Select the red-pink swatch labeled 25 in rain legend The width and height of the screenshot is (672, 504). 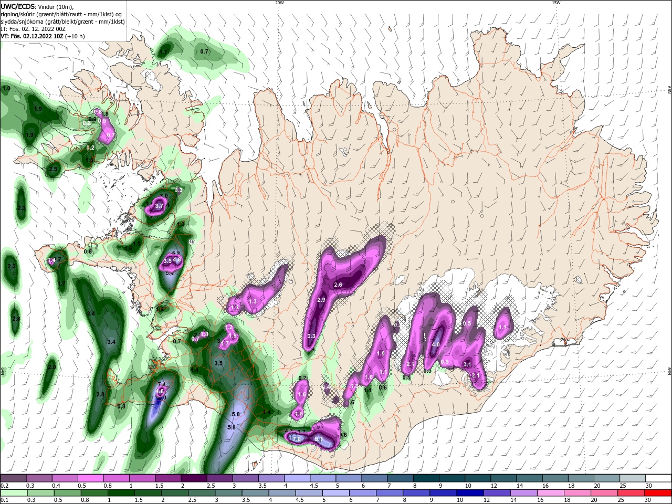point(631,493)
